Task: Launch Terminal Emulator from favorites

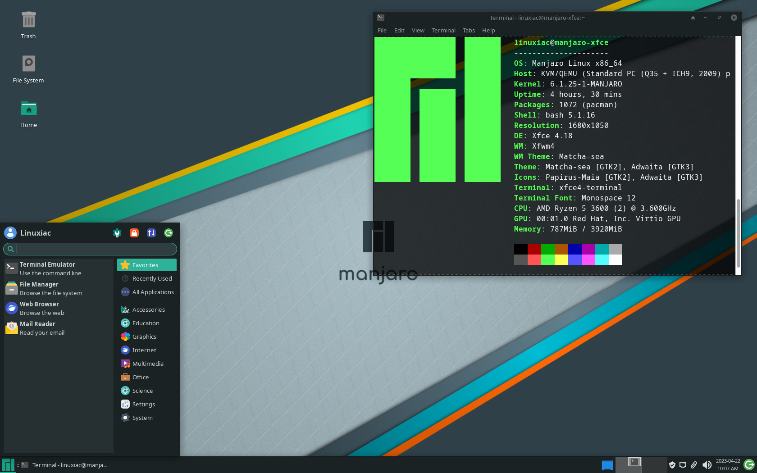Action: [59, 268]
